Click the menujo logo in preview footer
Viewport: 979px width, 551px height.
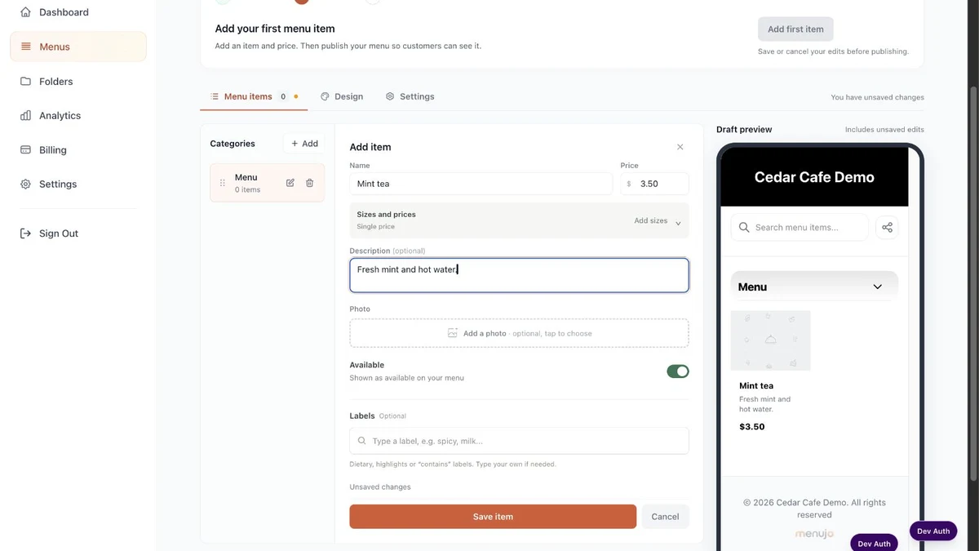[x=814, y=534]
